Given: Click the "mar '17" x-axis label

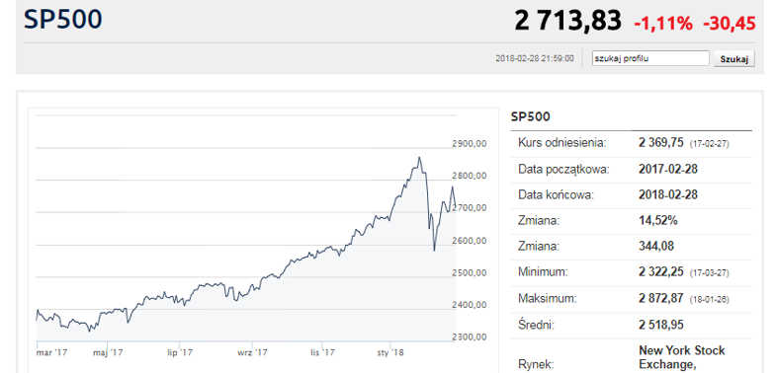Looking at the screenshot, I should click(52, 352).
